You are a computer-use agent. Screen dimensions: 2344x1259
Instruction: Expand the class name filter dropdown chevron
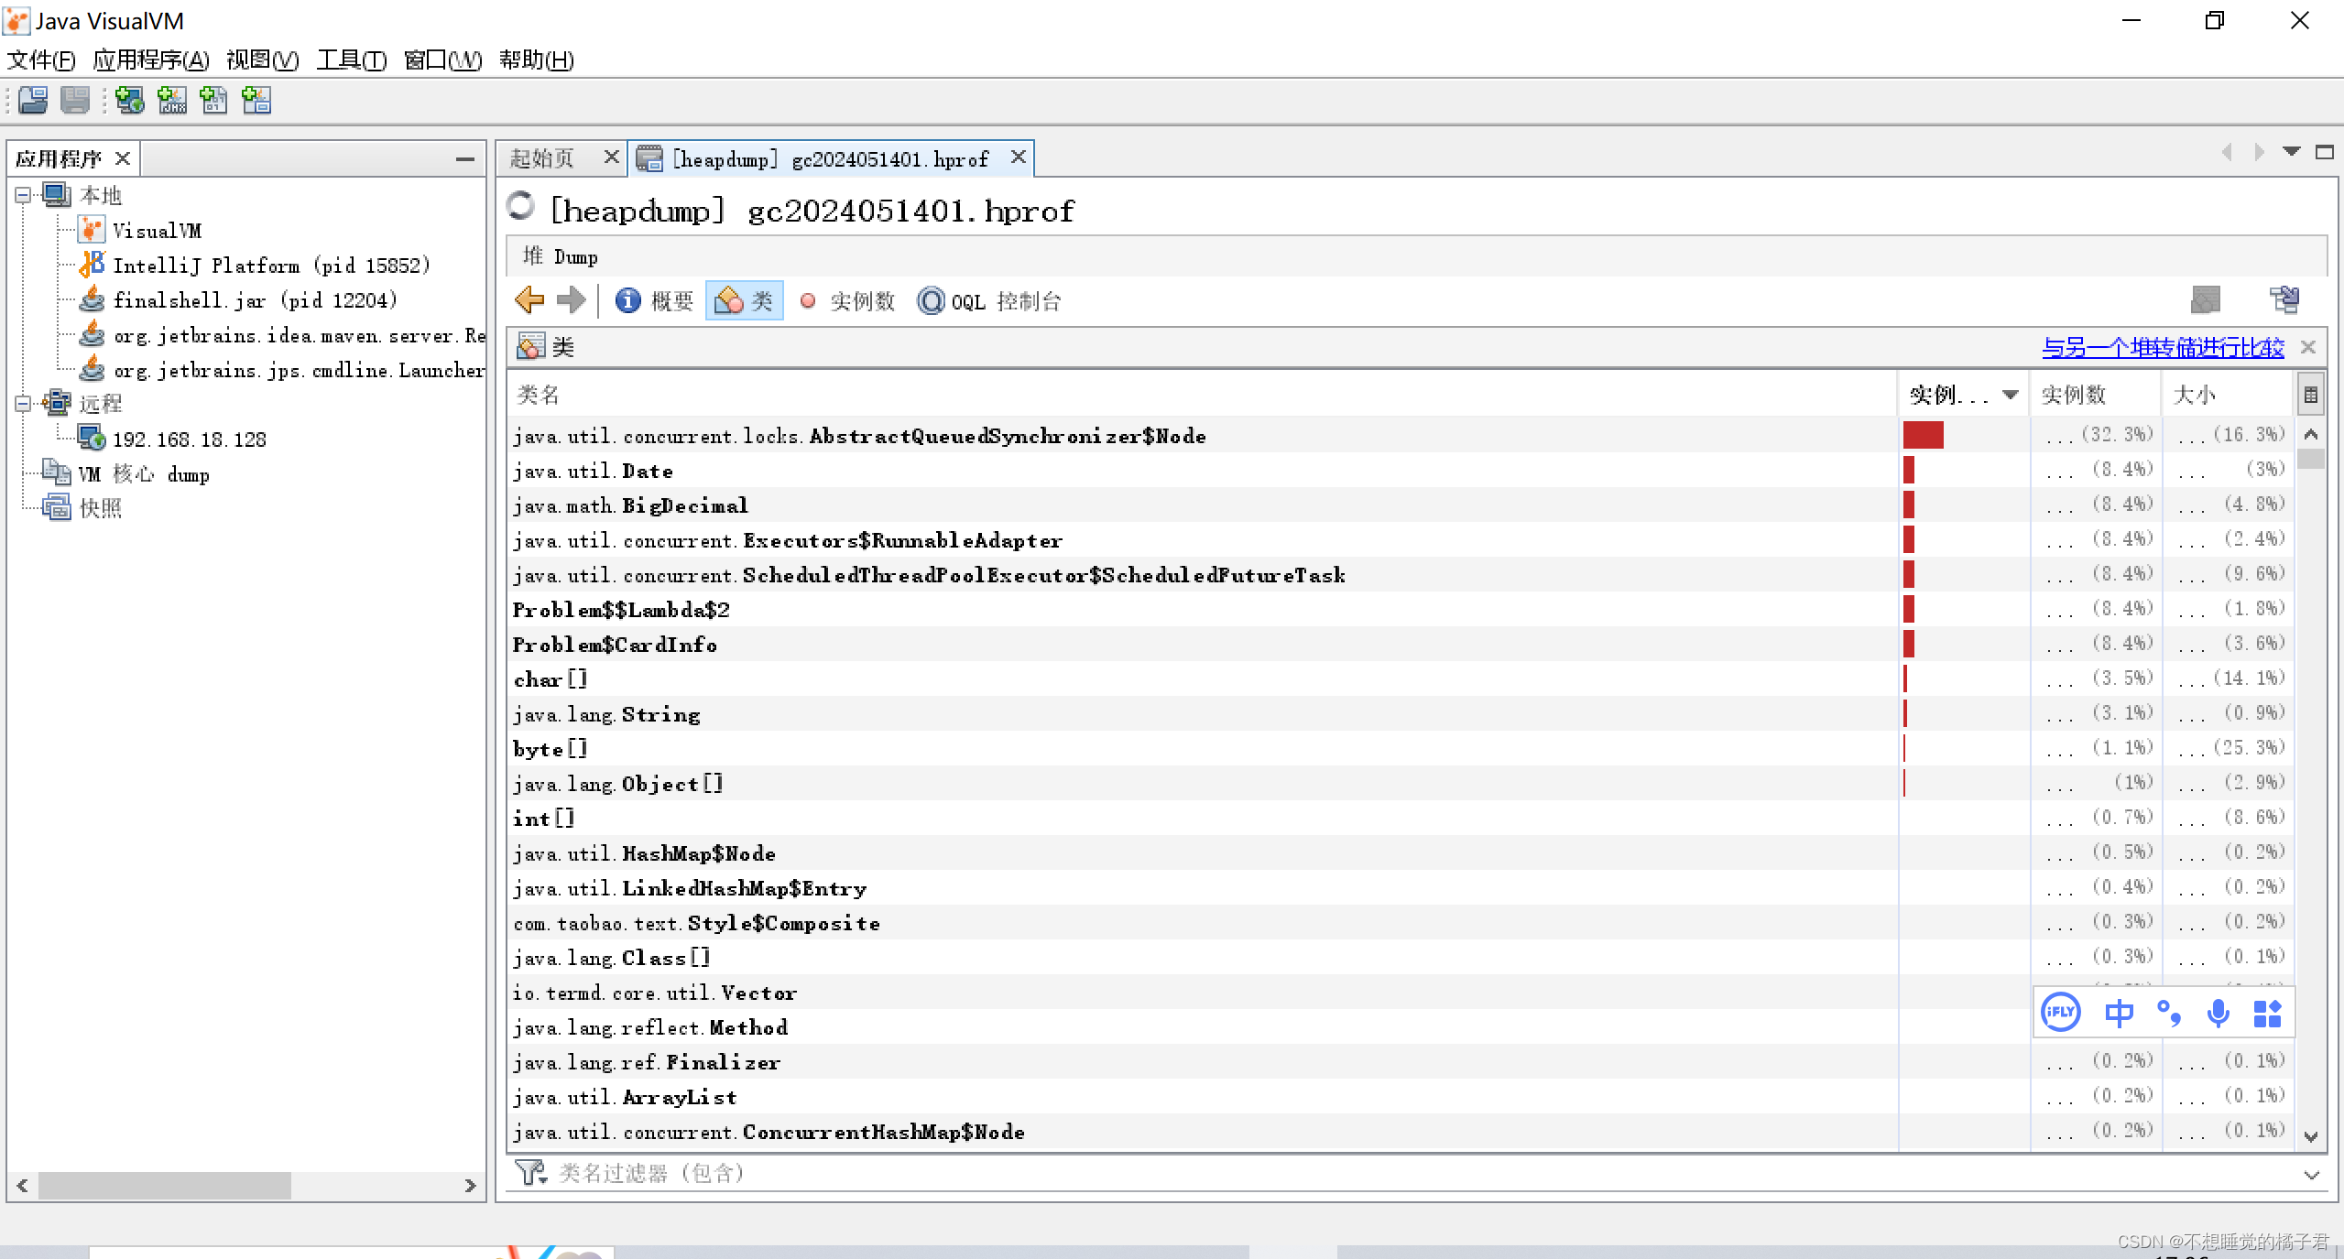coord(2311,1174)
